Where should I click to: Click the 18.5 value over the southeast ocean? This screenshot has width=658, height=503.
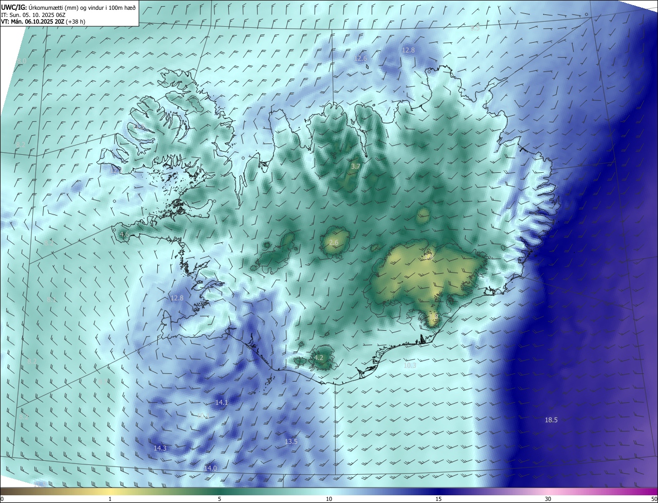pyautogui.click(x=551, y=420)
